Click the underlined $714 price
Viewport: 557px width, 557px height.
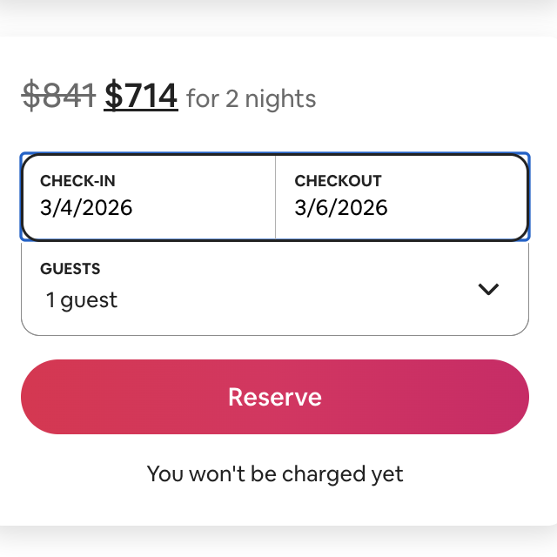141,96
